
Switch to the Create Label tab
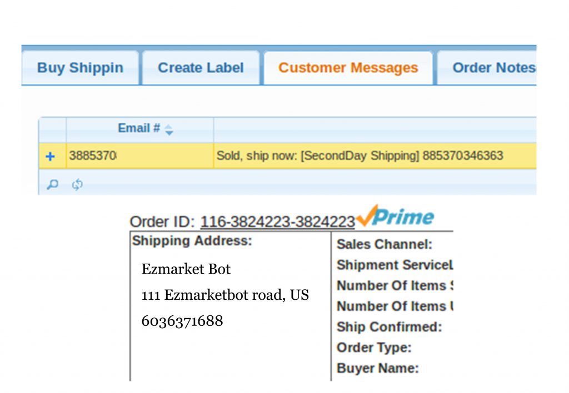[201, 68]
